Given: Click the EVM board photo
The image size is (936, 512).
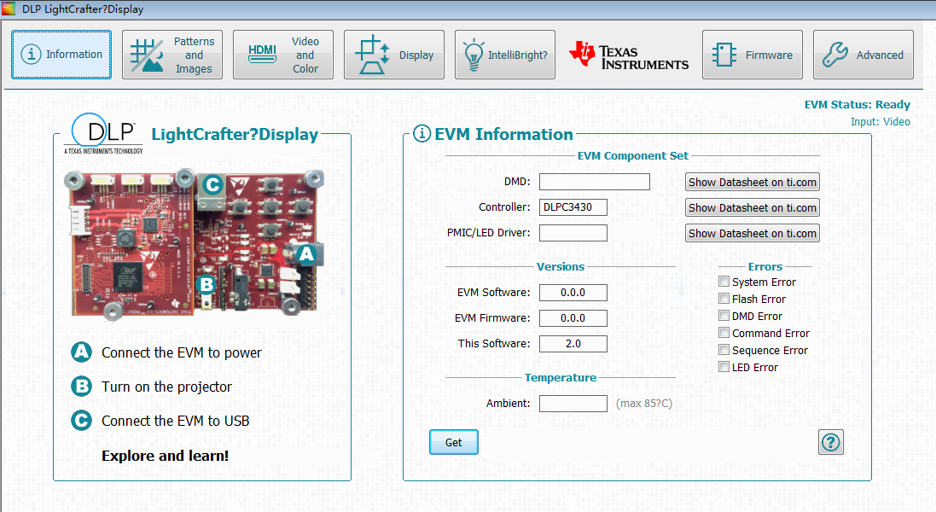Looking at the screenshot, I should tap(195, 245).
